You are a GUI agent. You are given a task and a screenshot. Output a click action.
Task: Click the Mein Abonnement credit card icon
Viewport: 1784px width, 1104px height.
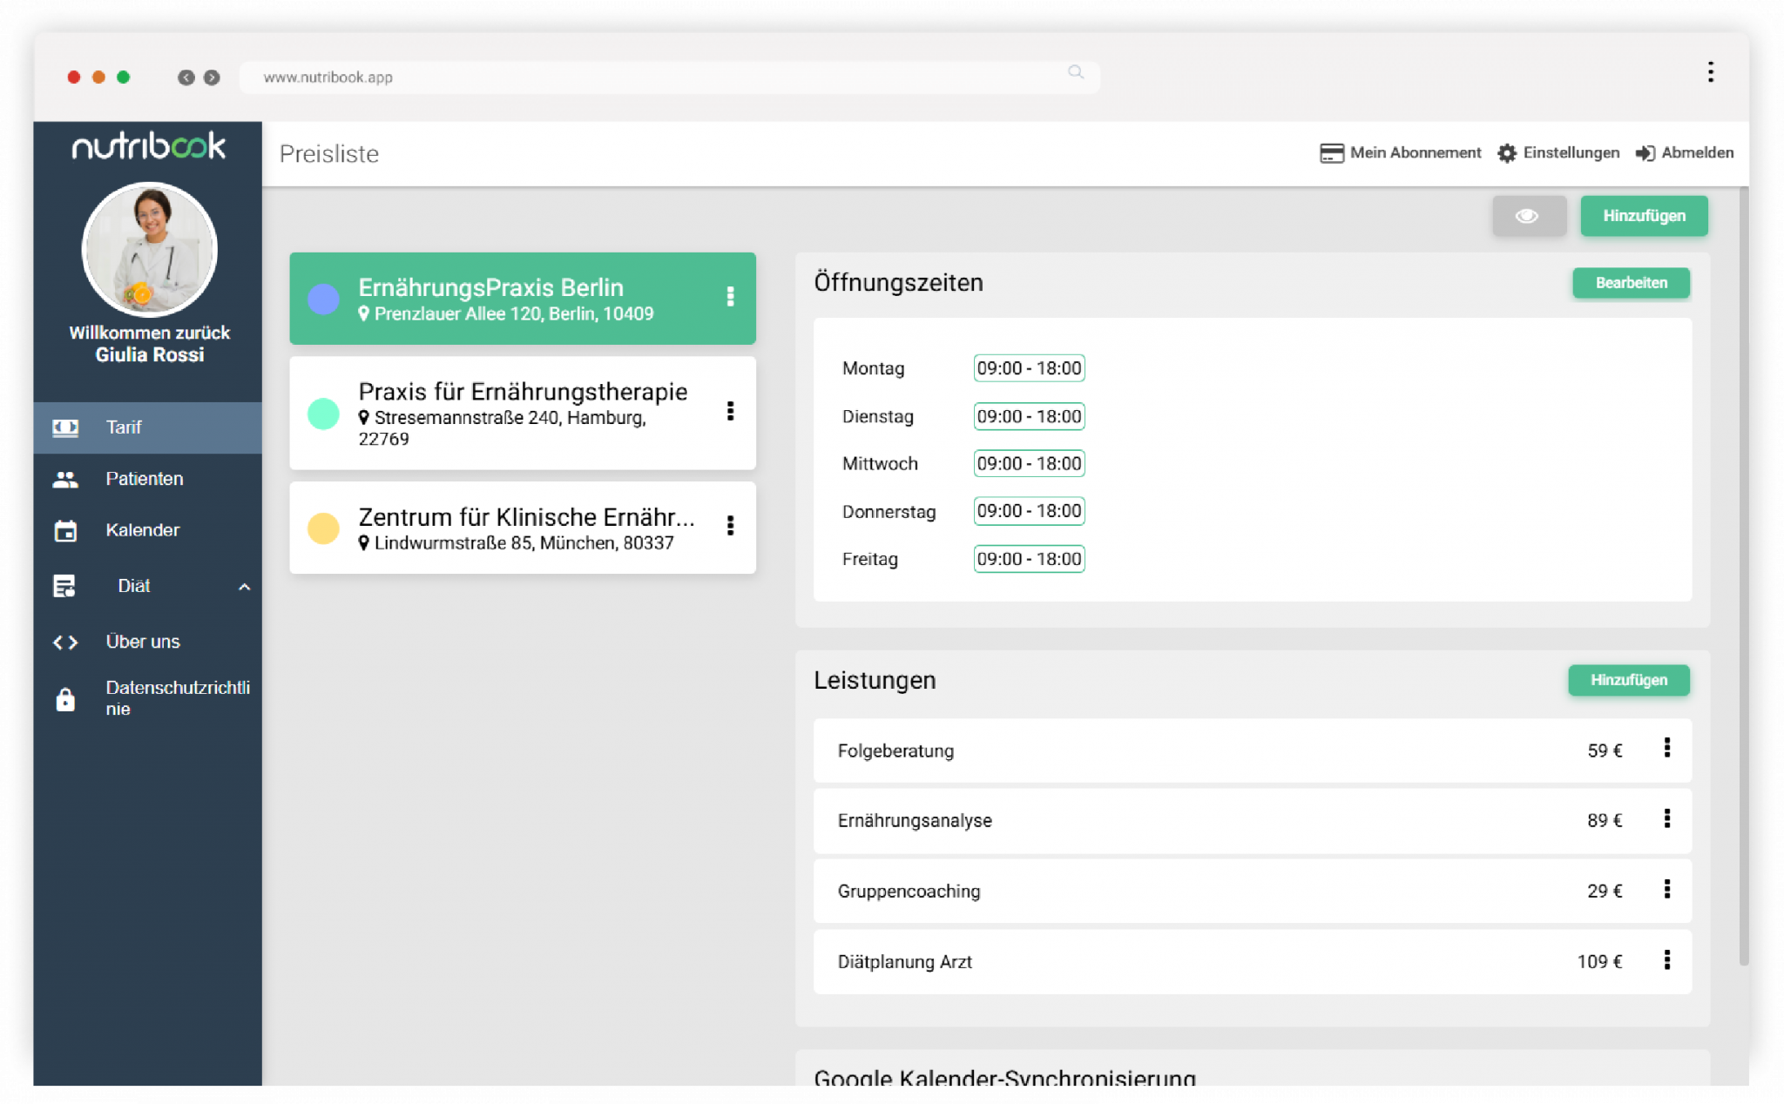click(1331, 153)
